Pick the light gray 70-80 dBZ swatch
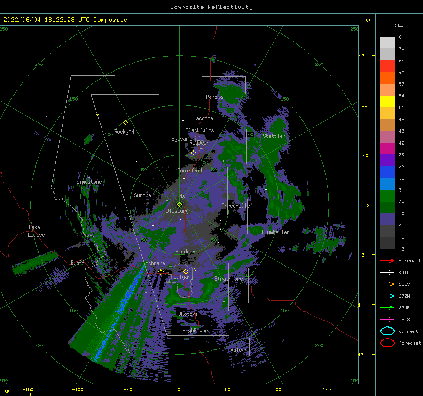Viewport: 423px width, 396px height. (x=387, y=42)
